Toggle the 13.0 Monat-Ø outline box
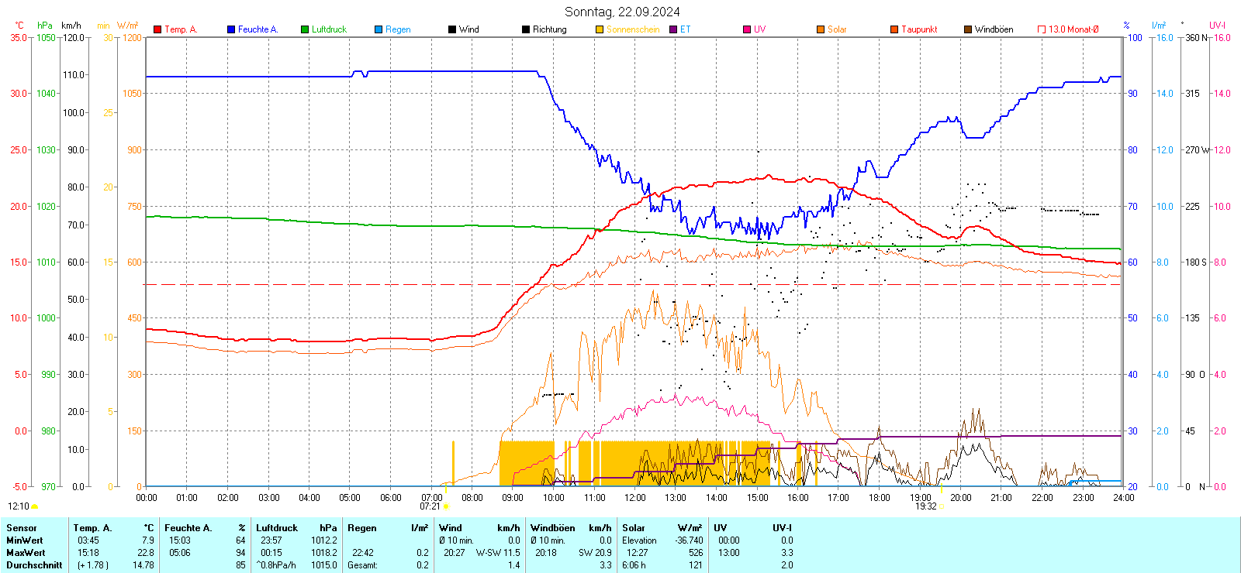Screen dimensions: 1241x573 coord(1042,29)
